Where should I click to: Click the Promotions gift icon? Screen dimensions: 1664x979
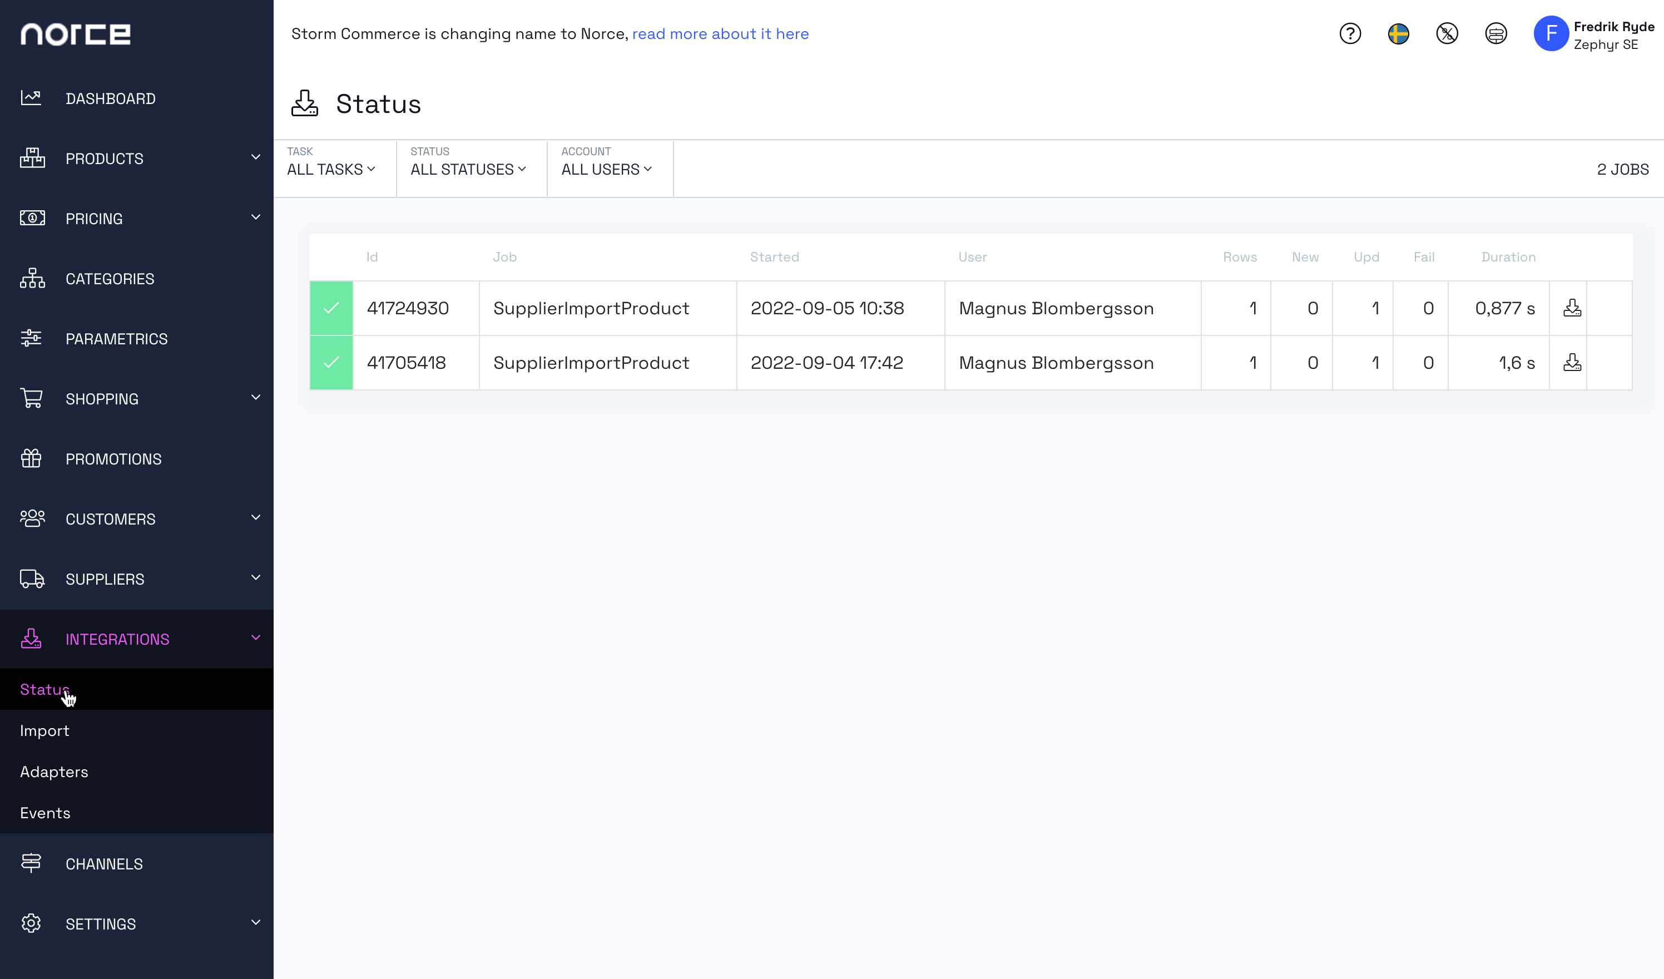[x=31, y=458]
